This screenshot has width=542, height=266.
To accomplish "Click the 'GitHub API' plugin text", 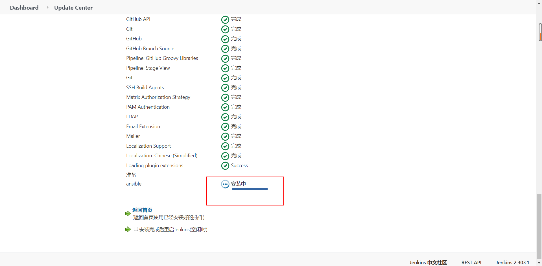I will click(138, 19).
